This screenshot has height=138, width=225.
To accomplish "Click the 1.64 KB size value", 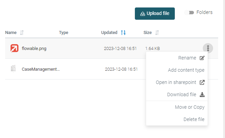I will pyautogui.click(x=153, y=49).
